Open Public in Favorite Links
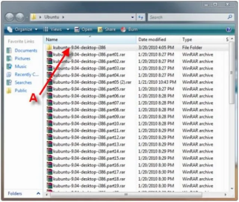This screenshot has width=239, height=202. click(x=21, y=91)
